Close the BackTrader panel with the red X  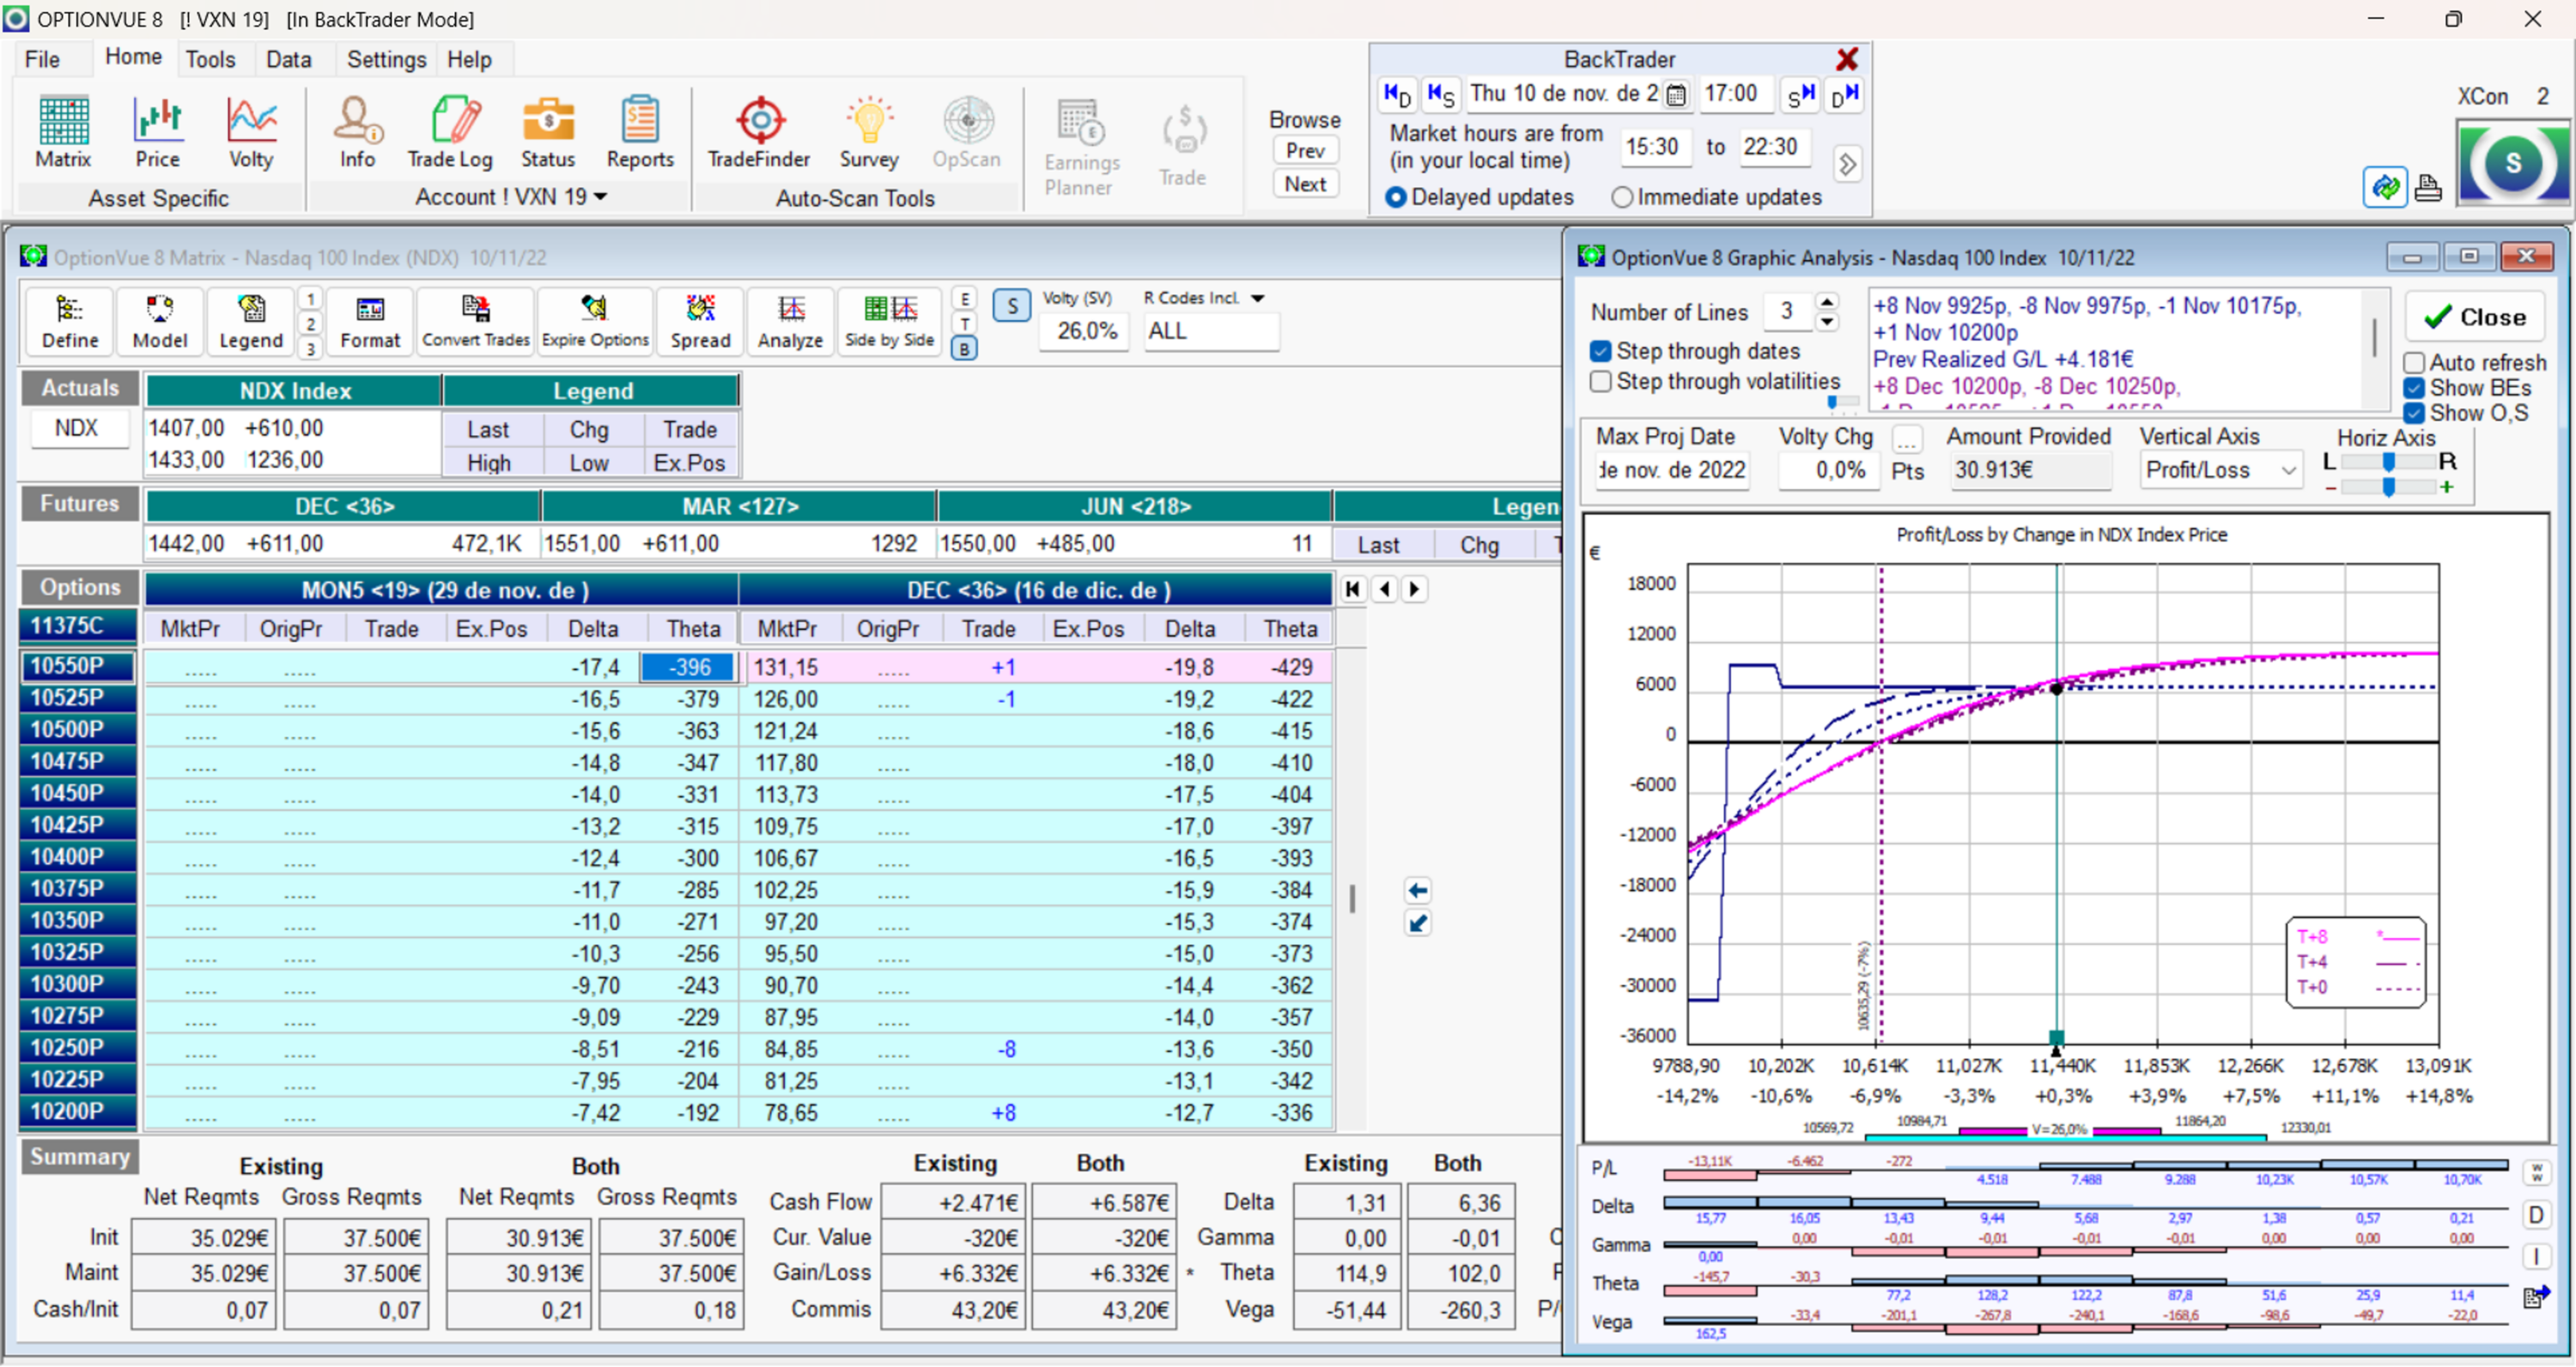point(1847,59)
